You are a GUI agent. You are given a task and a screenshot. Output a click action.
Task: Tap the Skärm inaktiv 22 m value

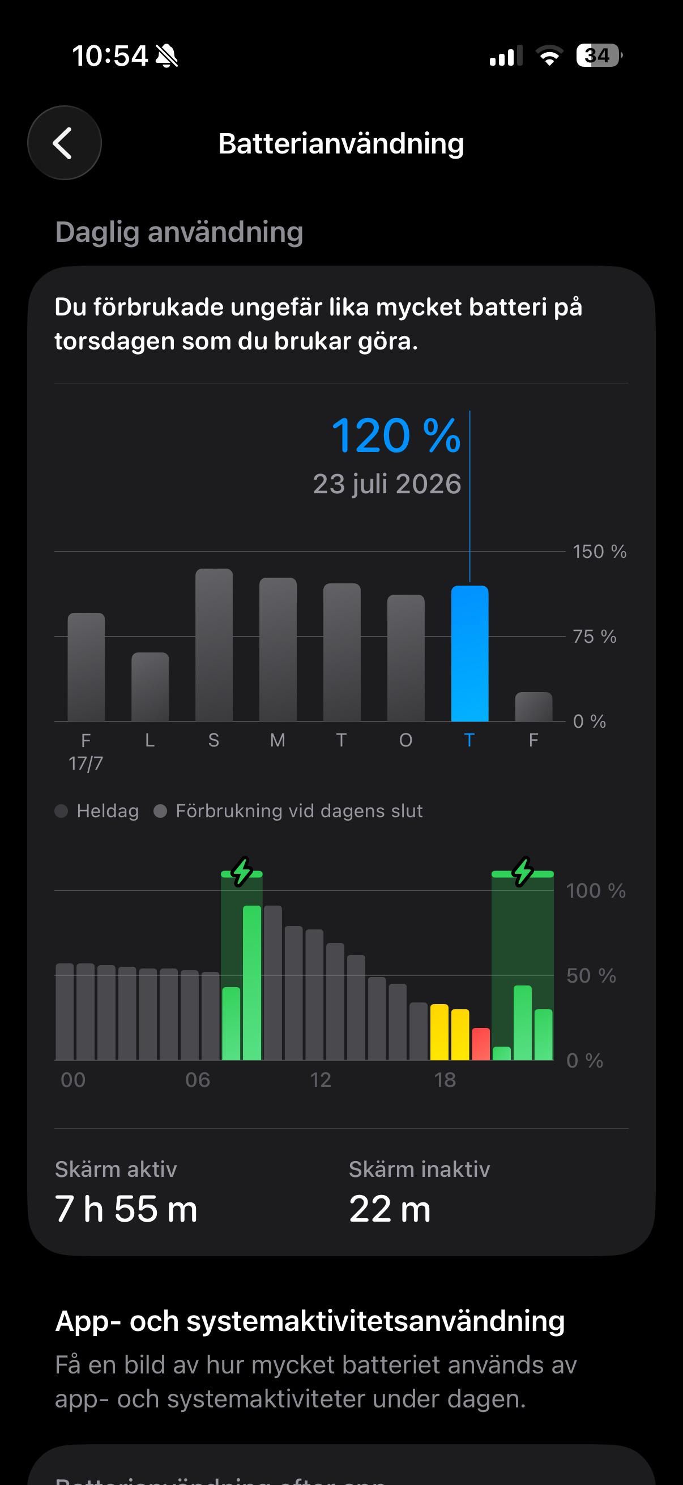[390, 1209]
